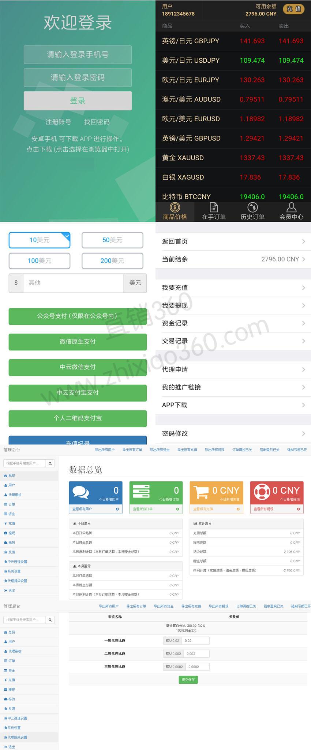Click the 请输入登录手机号 input field
311x750 pixels.
pos(78,55)
